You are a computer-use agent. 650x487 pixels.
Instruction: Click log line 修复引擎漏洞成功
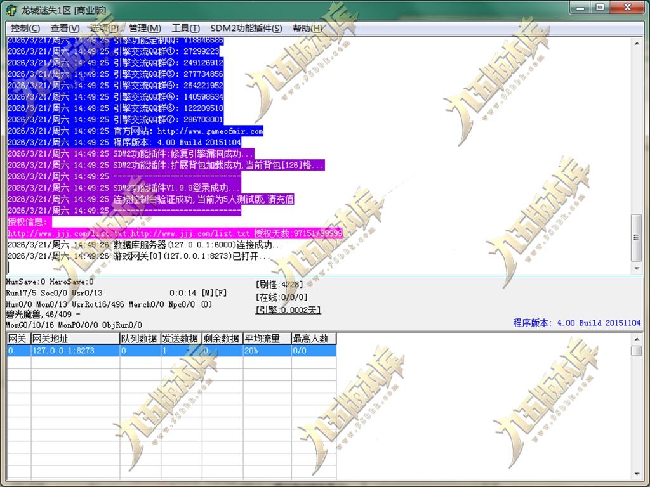[x=131, y=154]
